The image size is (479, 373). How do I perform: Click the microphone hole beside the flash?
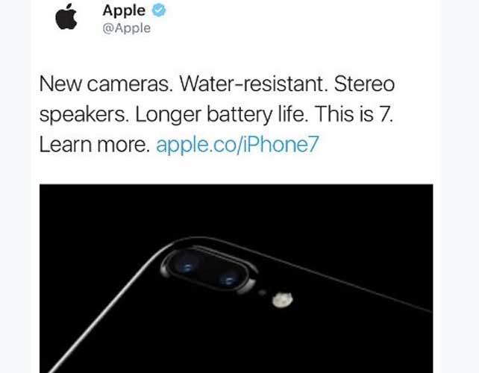(262, 292)
